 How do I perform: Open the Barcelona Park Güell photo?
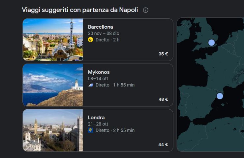53,40
